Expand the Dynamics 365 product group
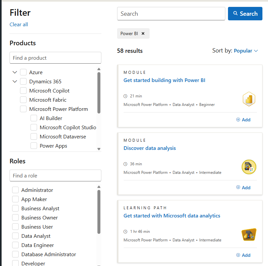Viewport: 268px width, 266px height. pyautogui.click(x=15, y=82)
